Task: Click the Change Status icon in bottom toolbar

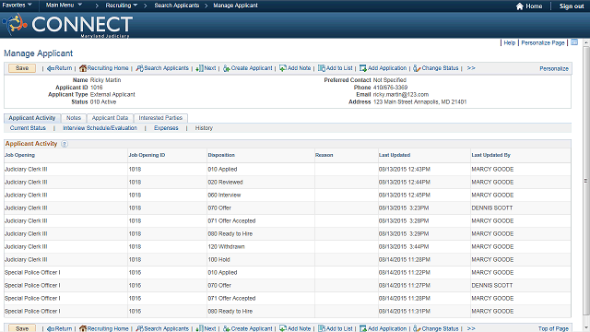Action: [417, 328]
